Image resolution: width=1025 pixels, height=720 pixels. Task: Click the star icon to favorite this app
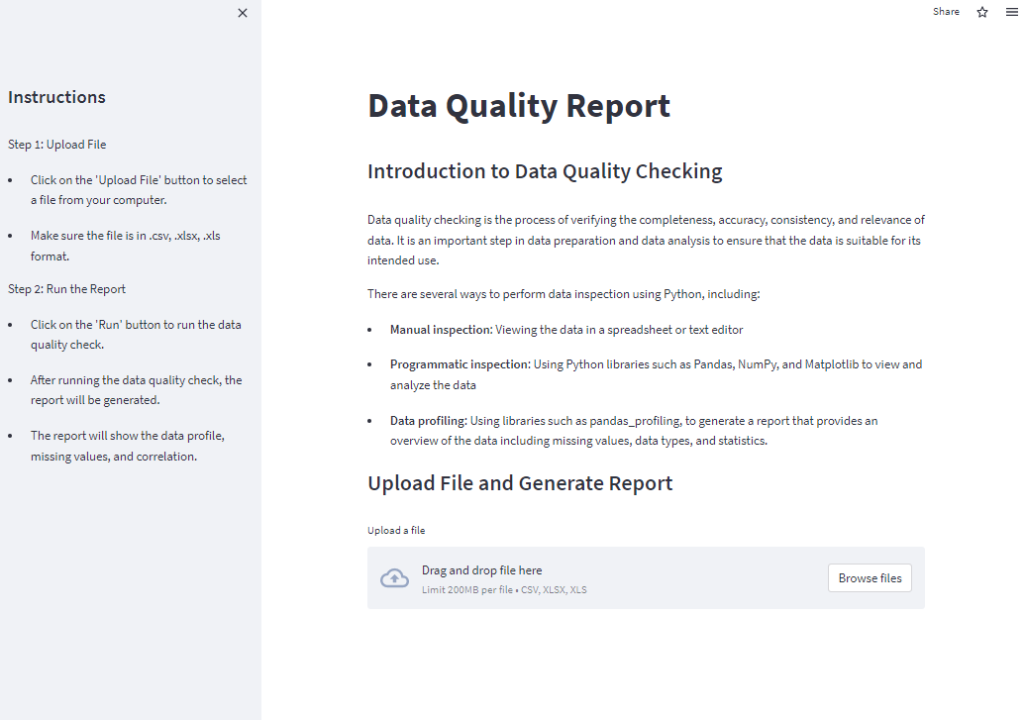click(981, 12)
